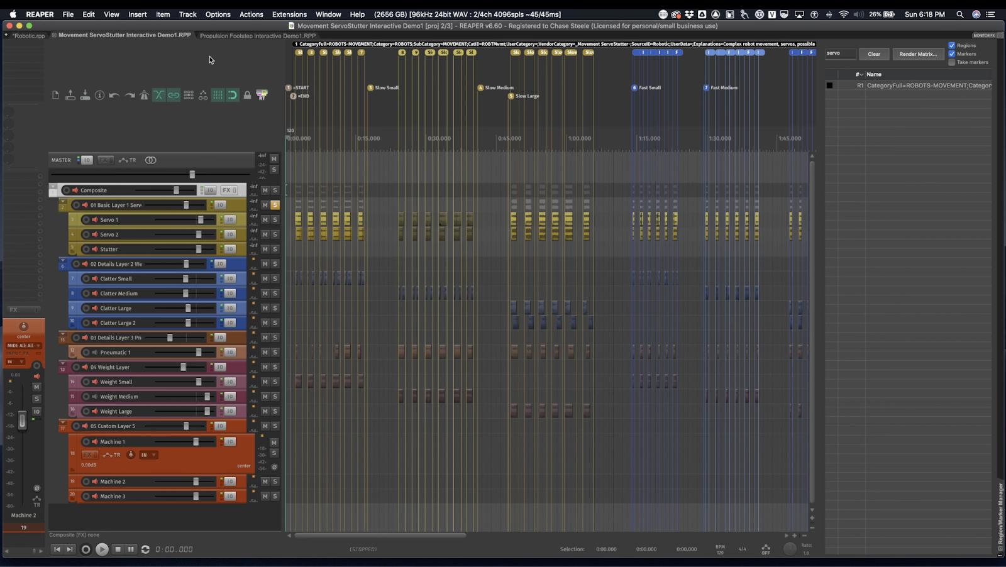The image size is (1006, 567).
Task: Mute the Clatter Small track
Action: tap(265, 278)
